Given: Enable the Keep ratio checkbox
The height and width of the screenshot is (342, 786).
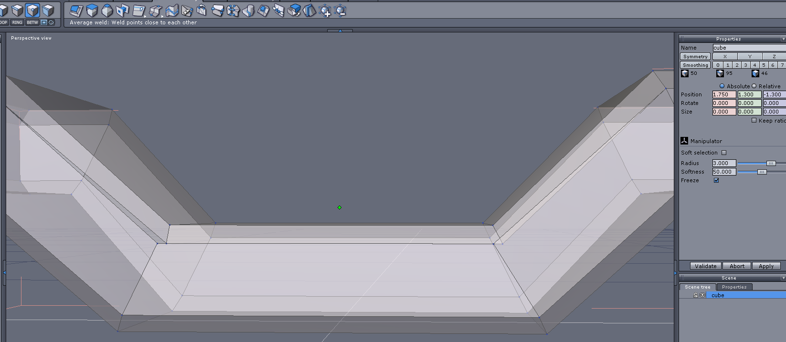Looking at the screenshot, I should tap(754, 120).
